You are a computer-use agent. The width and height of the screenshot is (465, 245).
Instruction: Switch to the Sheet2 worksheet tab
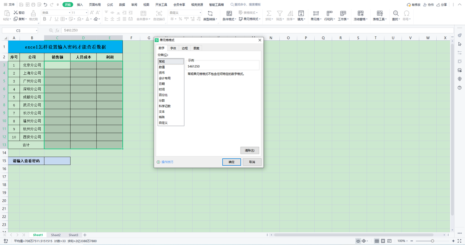(x=56, y=235)
